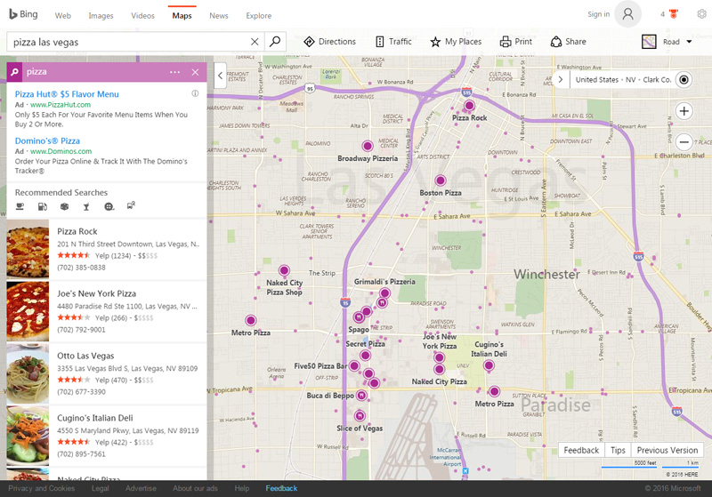712x497 pixels.
Task: Share the map
Action: (568, 42)
